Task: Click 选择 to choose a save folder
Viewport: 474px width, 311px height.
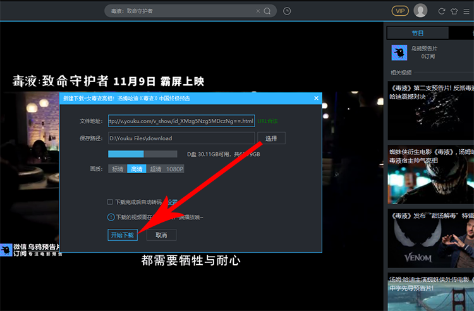Action: [x=271, y=138]
